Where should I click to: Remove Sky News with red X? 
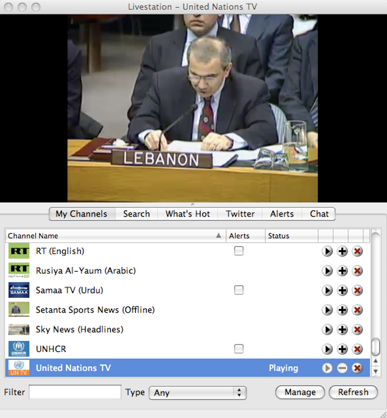click(x=357, y=330)
